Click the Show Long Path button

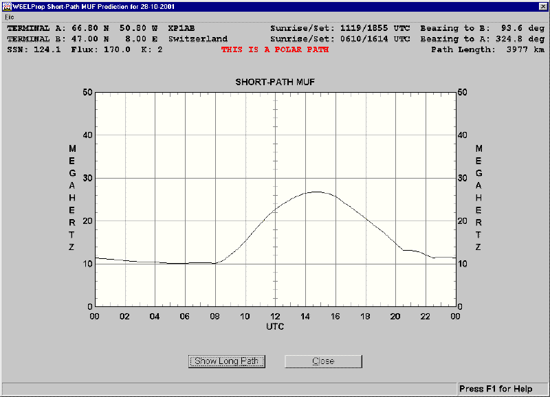click(227, 361)
